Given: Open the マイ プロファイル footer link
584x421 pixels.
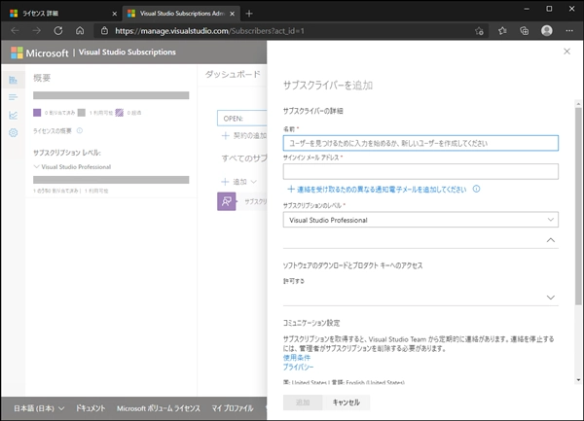Looking at the screenshot, I should click(233, 408).
